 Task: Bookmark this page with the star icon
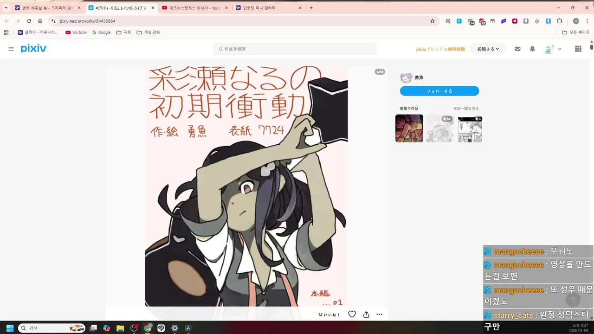[x=433, y=21]
